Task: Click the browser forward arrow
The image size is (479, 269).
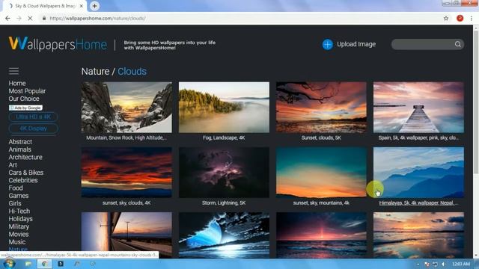Action: [19, 18]
